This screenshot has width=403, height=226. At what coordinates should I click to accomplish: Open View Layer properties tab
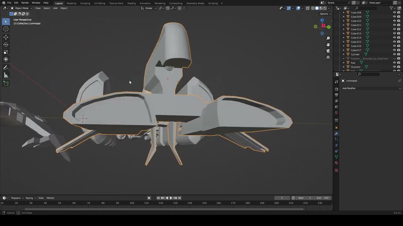tap(336, 101)
